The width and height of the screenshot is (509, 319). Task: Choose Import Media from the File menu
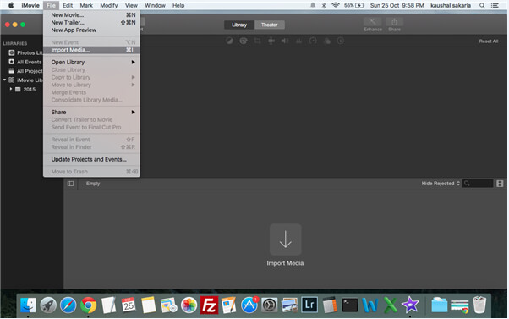[x=91, y=50]
